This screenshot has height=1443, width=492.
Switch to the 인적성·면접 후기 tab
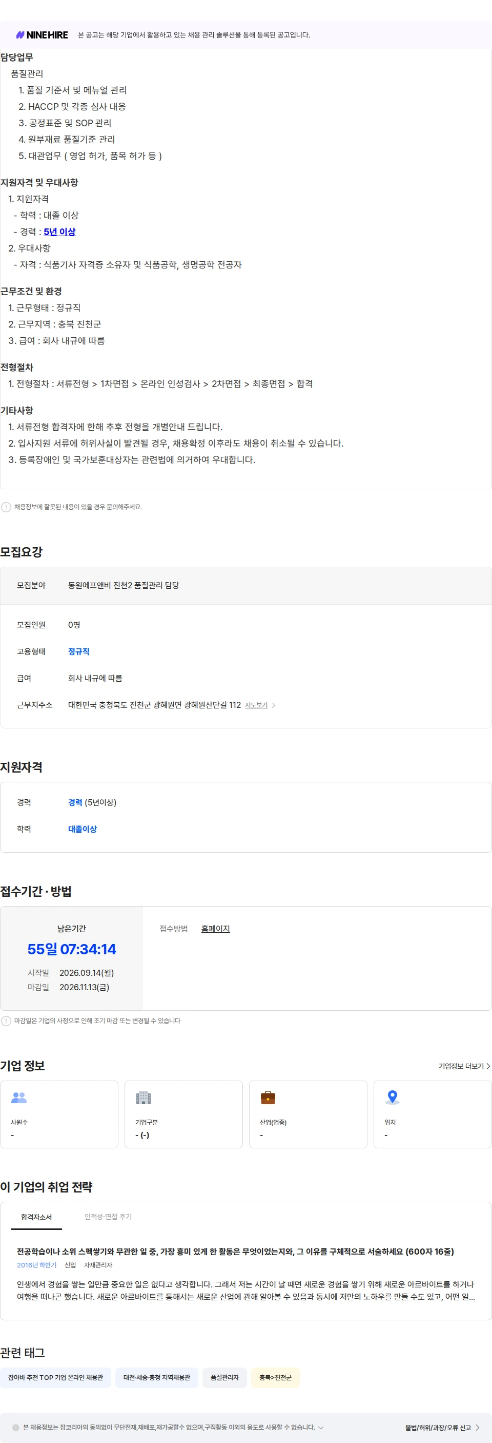[x=108, y=1217]
